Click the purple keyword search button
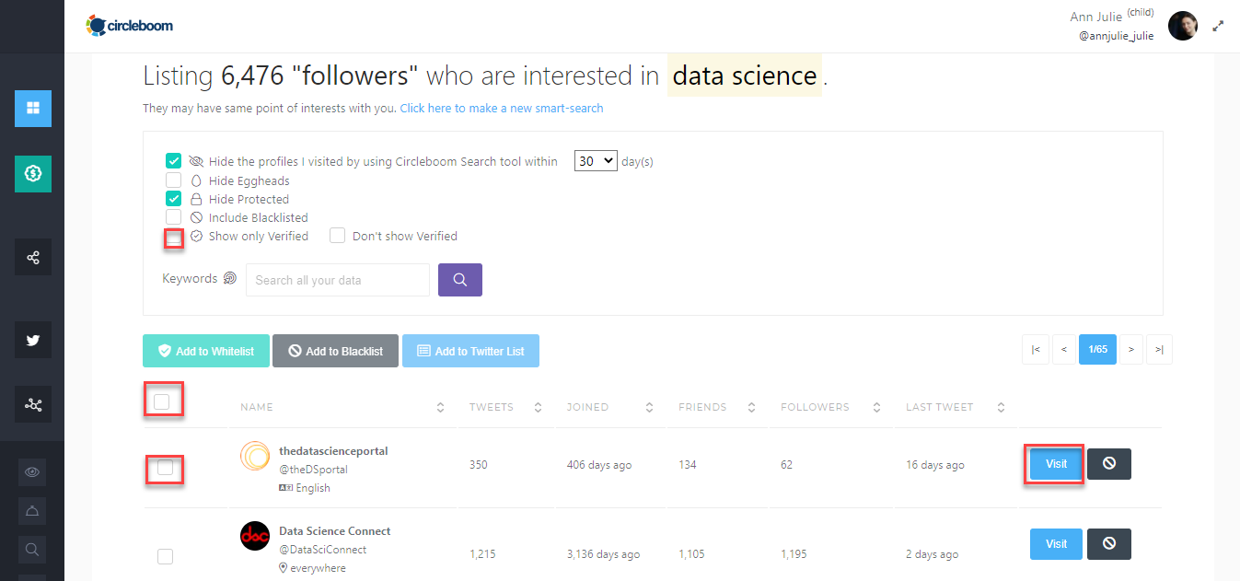The image size is (1240, 581). 460,280
